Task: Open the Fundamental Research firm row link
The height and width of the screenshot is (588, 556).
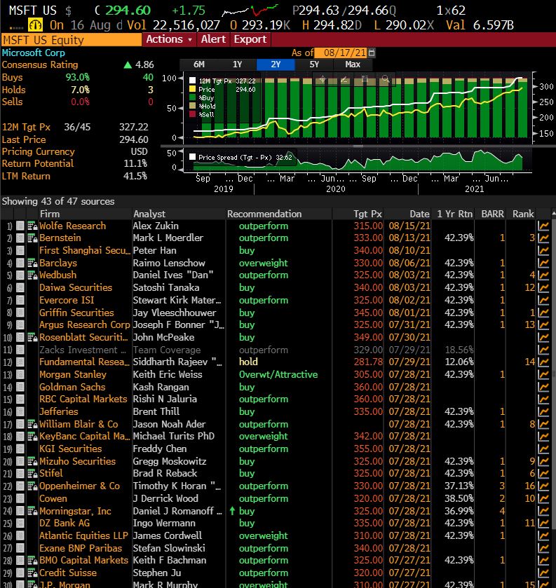Action: [x=84, y=362]
